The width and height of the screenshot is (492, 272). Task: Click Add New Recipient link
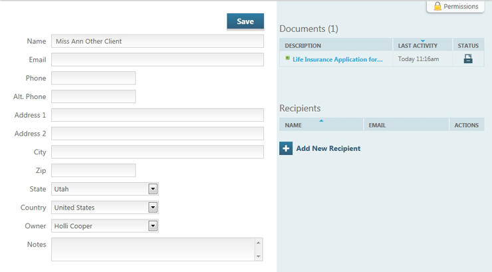tap(328, 148)
